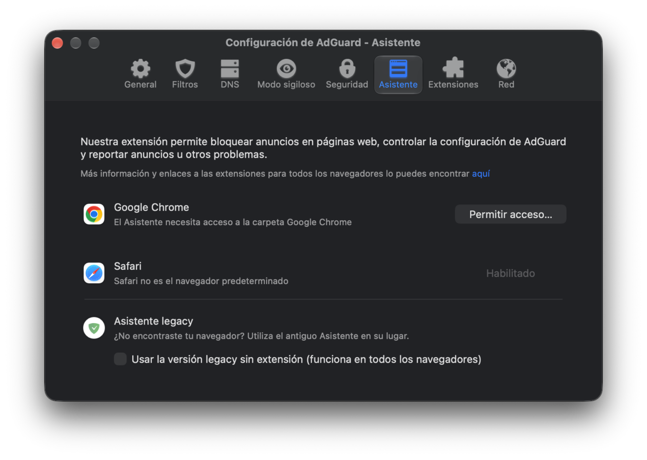Click the Asistente legacy shield icon
This screenshot has width=647, height=460.
[94, 328]
